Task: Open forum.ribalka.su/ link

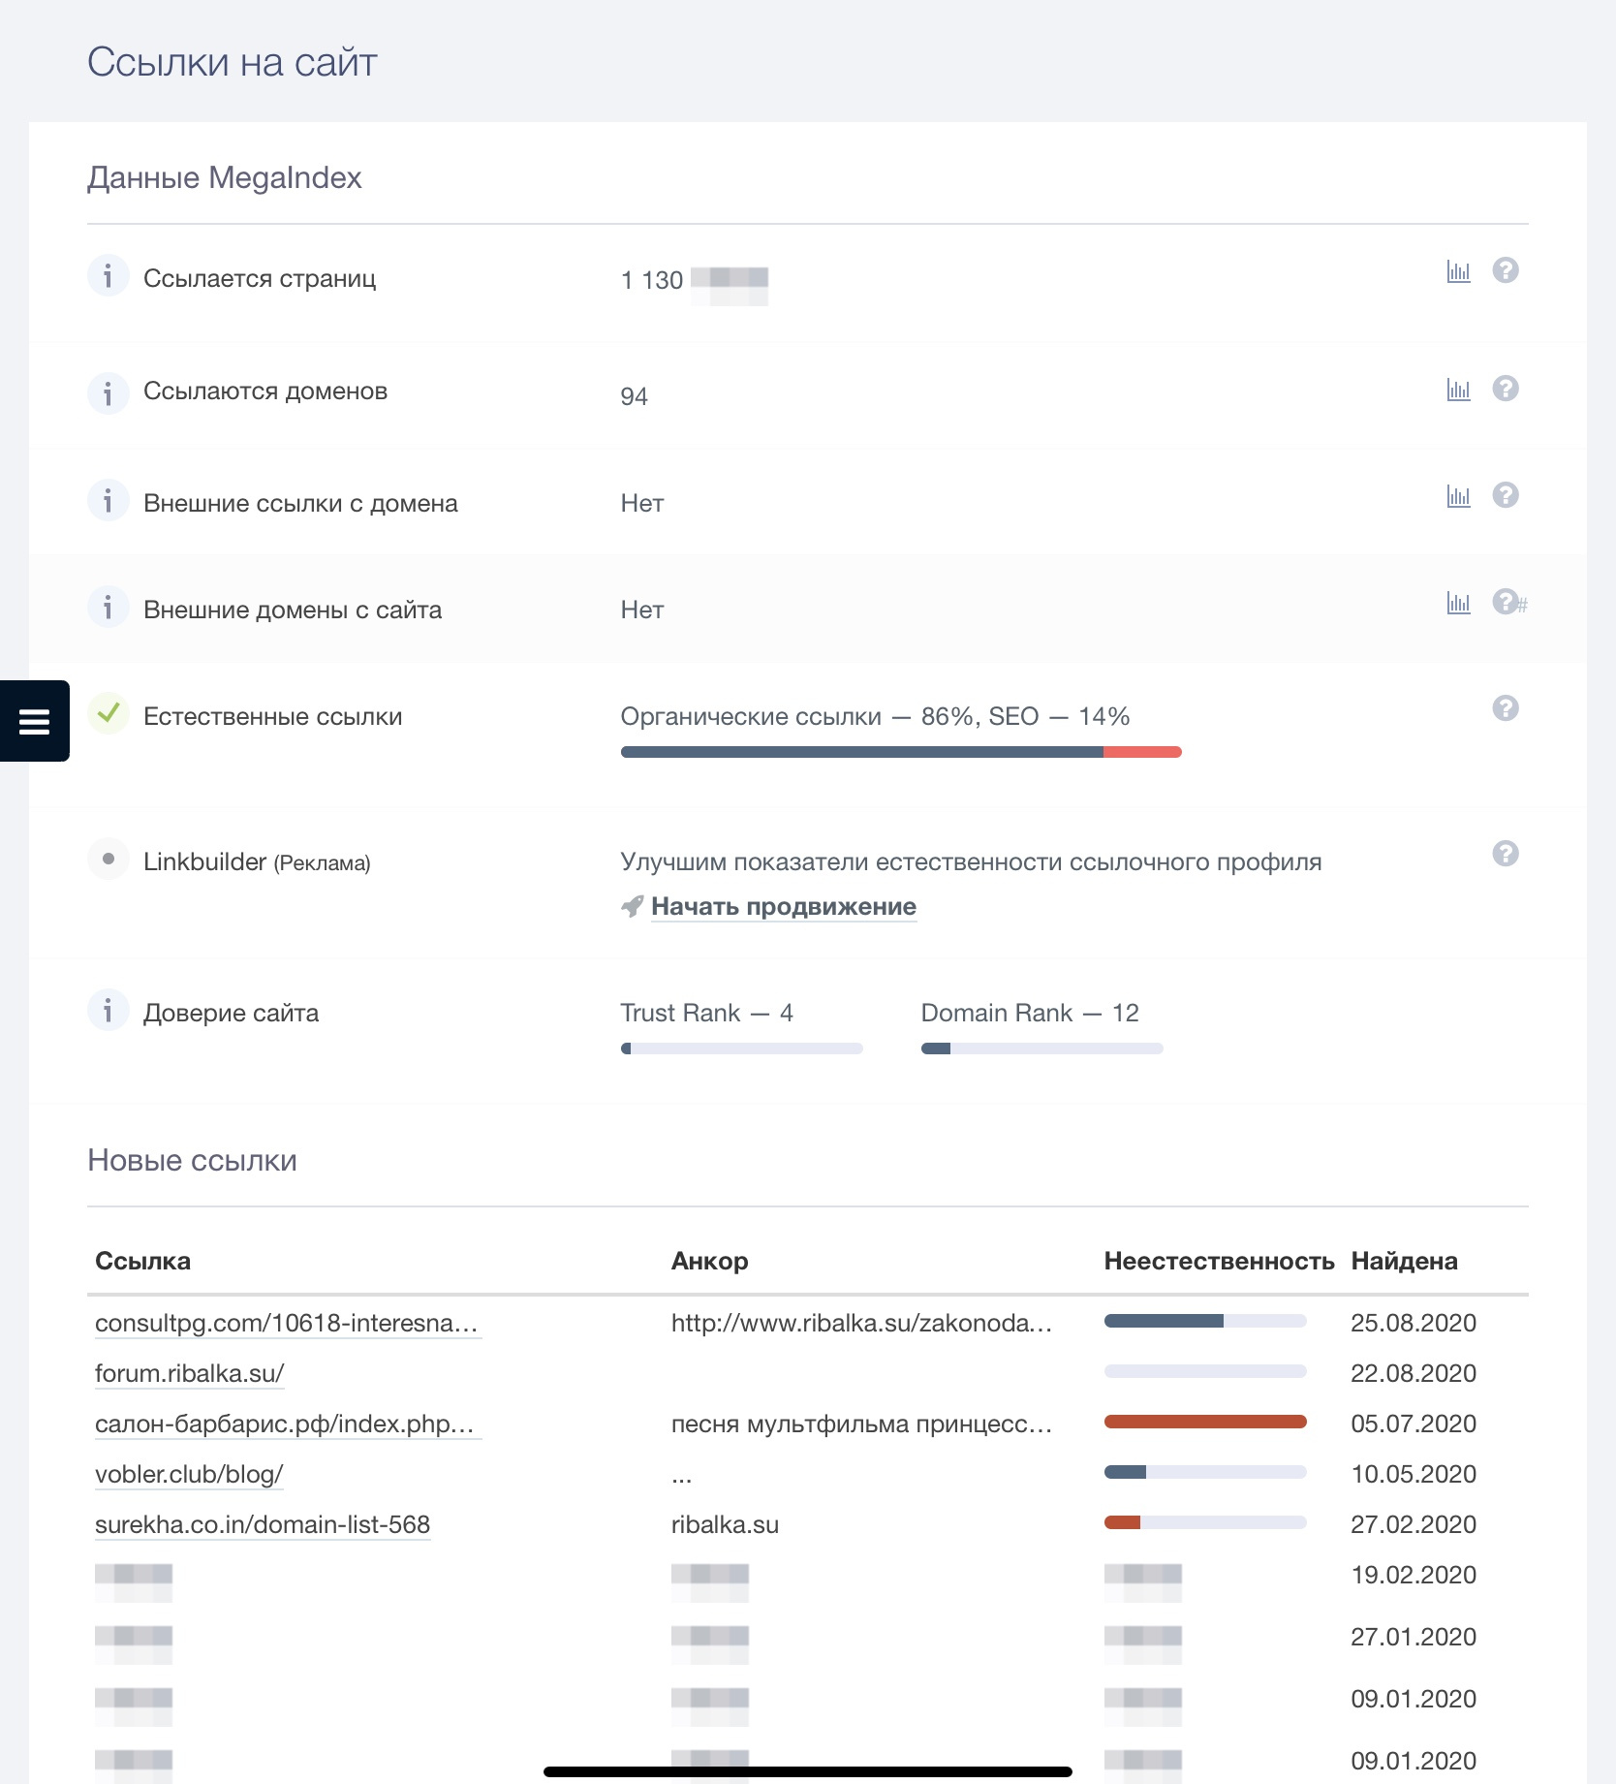Action: click(x=189, y=1373)
